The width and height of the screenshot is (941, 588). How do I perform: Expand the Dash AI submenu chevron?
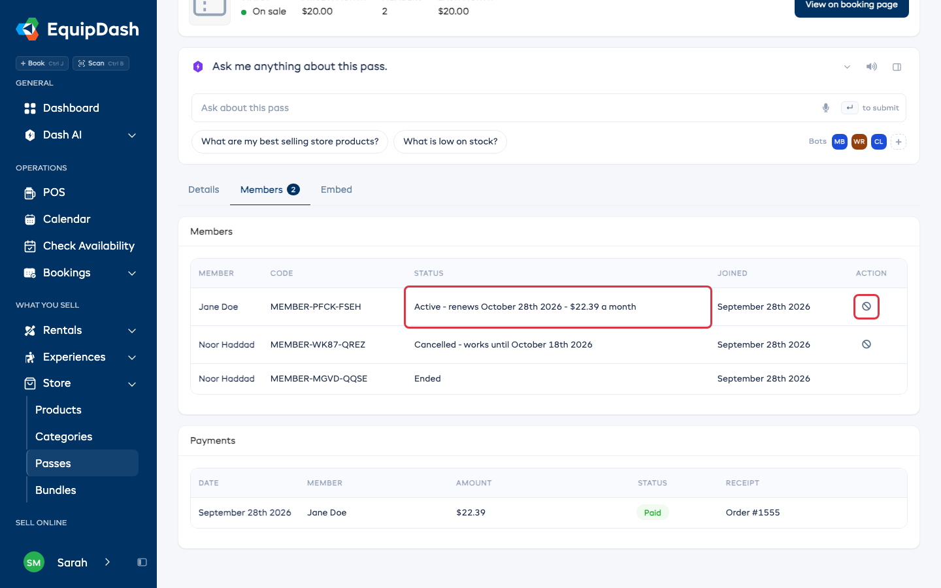coord(132,135)
